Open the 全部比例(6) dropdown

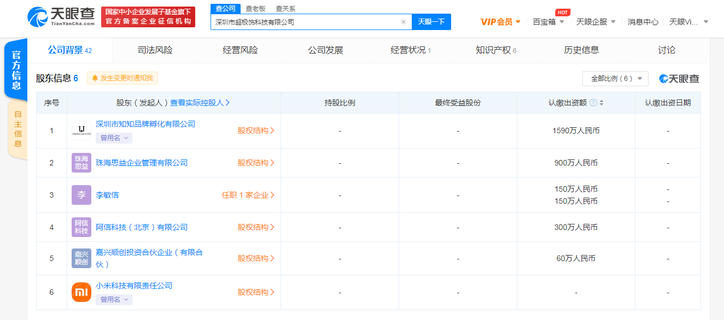click(615, 78)
